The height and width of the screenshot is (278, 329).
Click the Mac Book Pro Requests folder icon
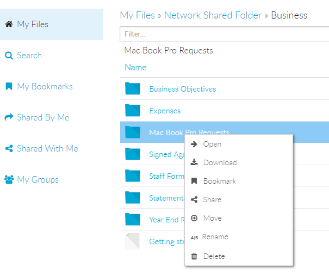133,132
